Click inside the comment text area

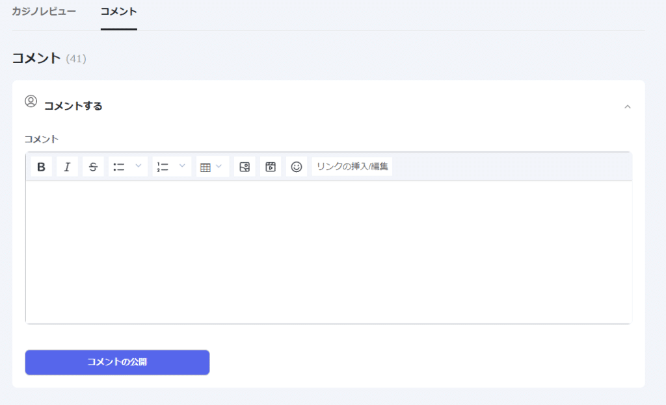click(x=328, y=252)
